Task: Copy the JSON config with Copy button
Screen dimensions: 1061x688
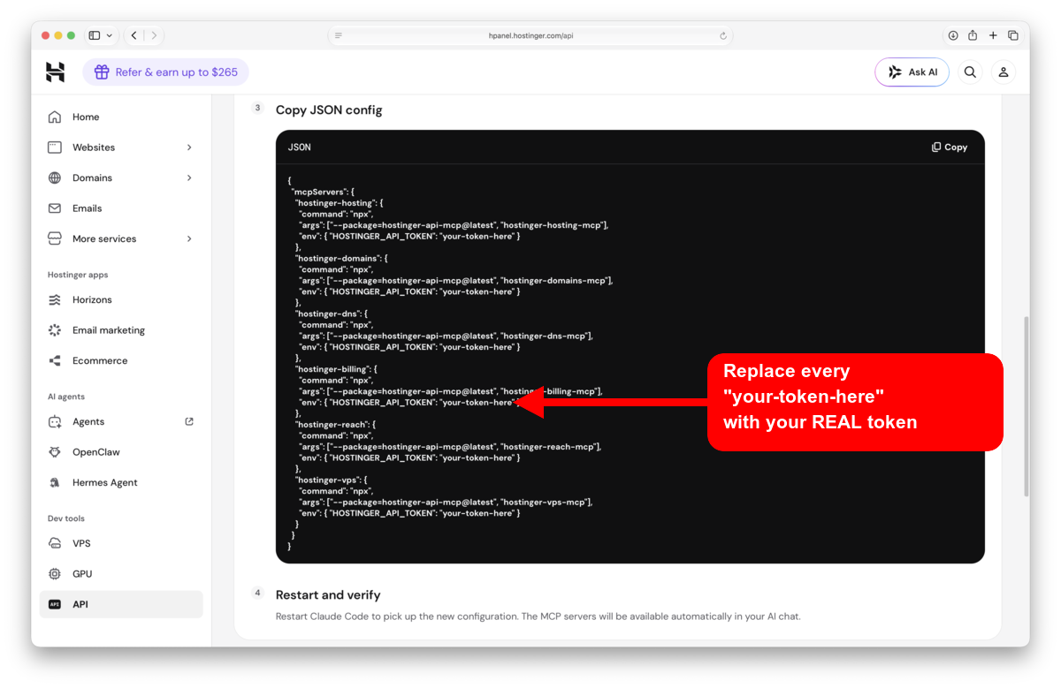Action: click(950, 147)
